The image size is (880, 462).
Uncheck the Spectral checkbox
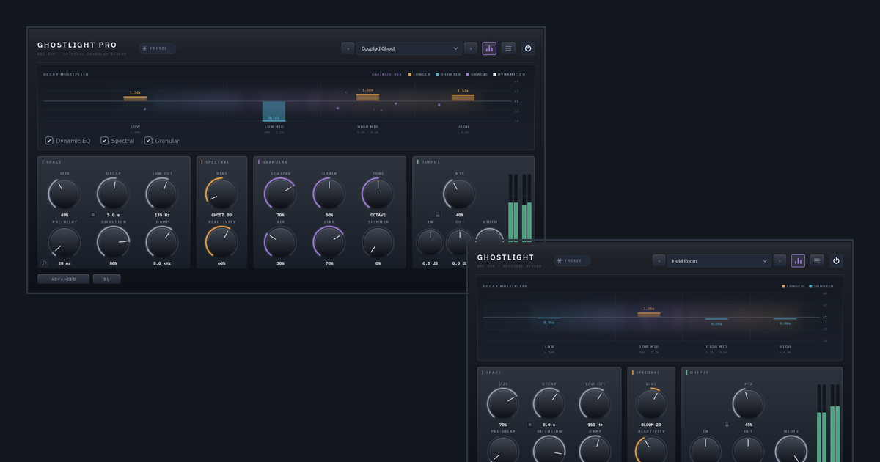coord(105,140)
